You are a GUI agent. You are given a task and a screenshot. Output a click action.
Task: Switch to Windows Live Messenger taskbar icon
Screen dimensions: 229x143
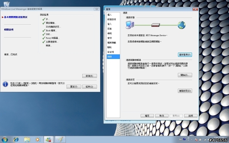tap(49, 140)
